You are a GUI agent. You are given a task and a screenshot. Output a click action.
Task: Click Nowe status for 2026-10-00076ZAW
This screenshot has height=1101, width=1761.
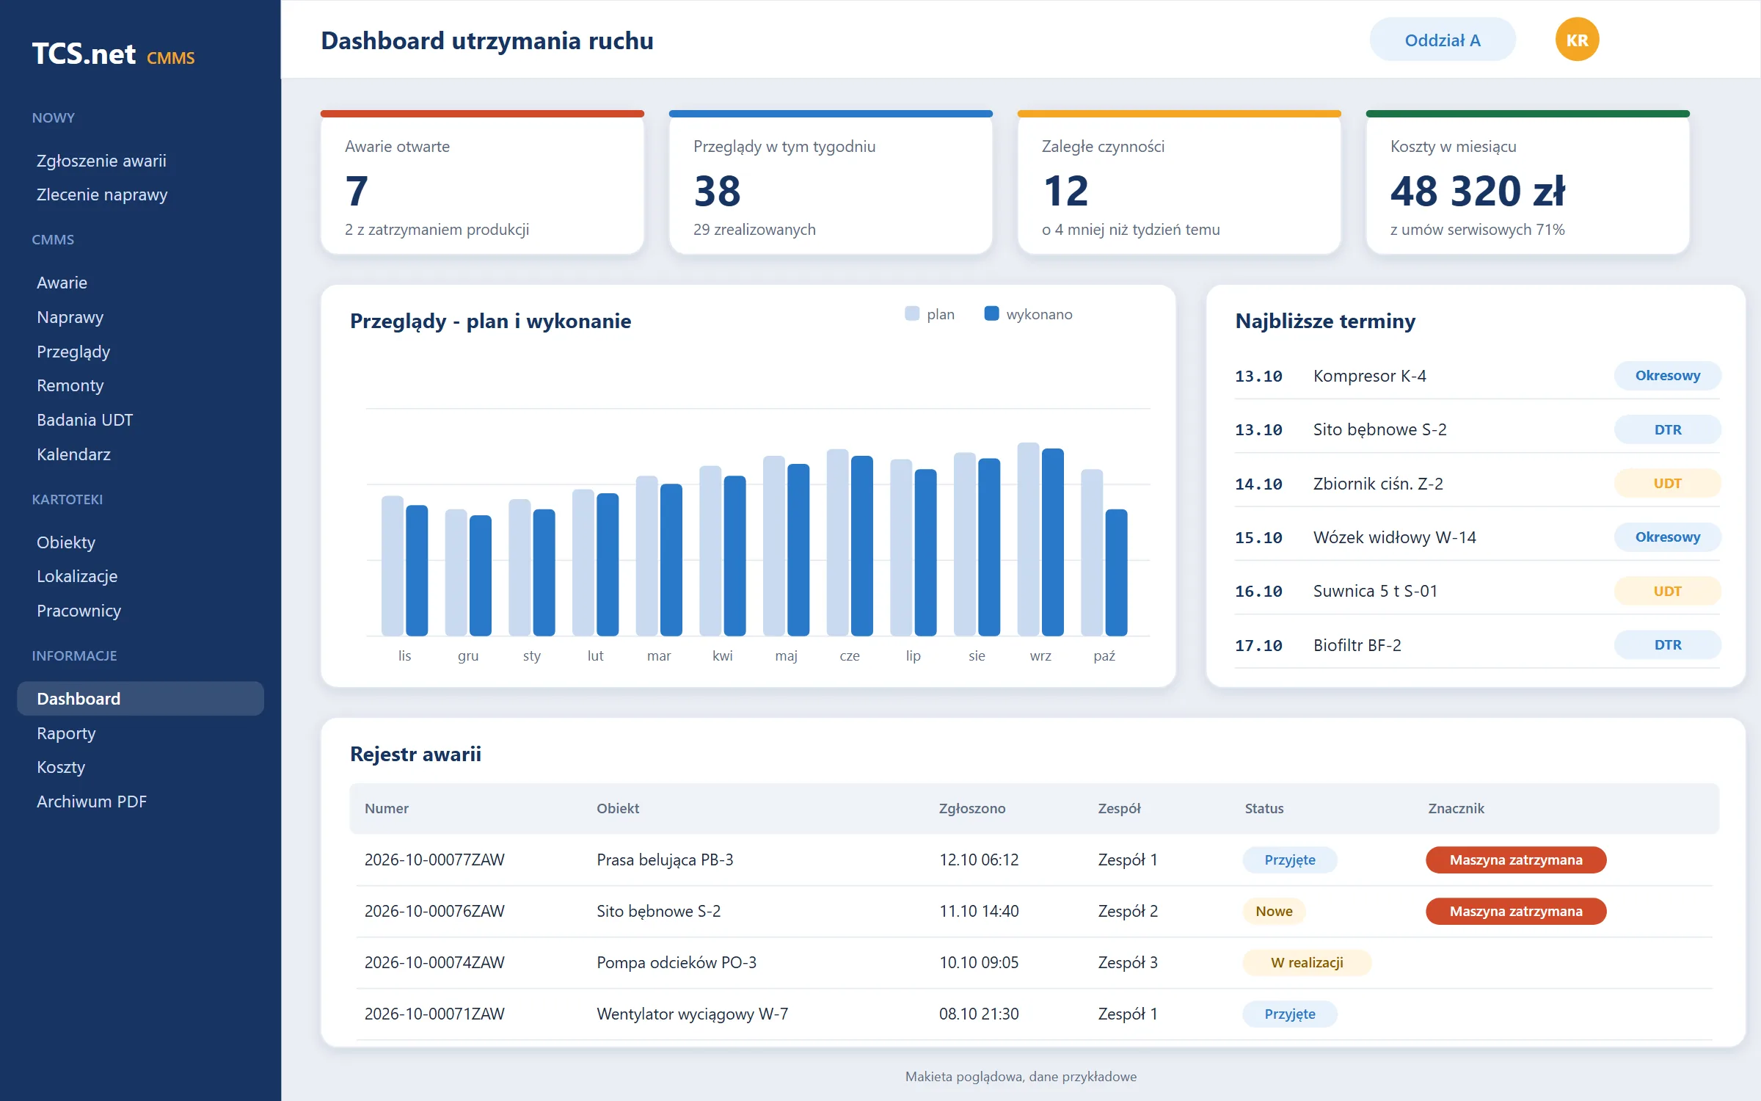[1274, 911]
